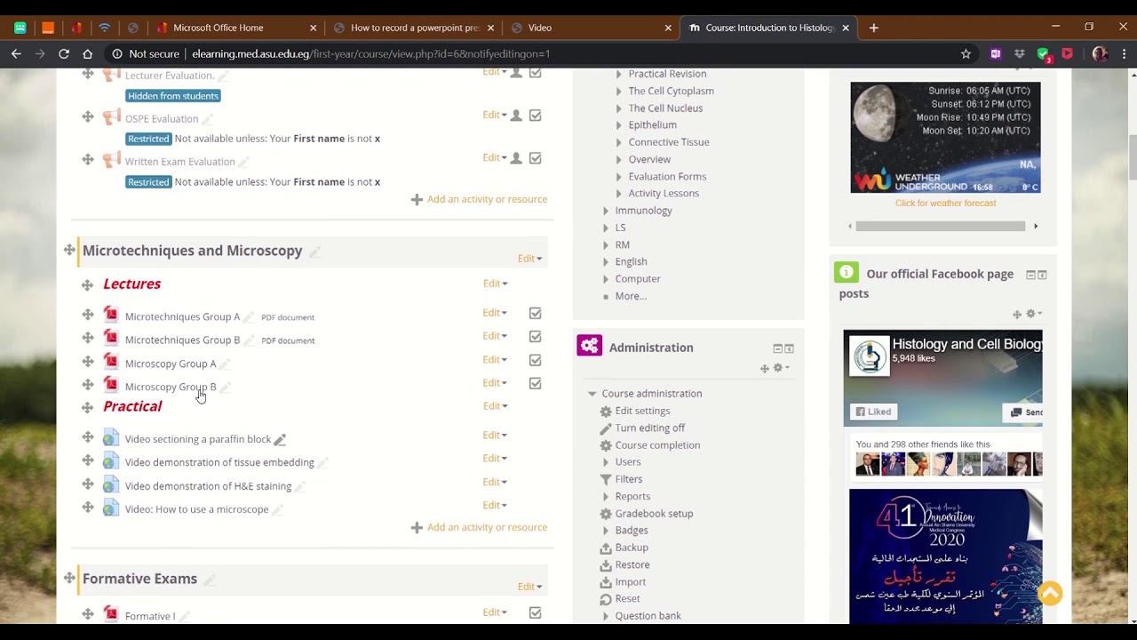The width and height of the screenshot is (1137, 640).
Task: Click the move handle beside Video sectioning a paraffin block
Action: [x=87, y=437]
